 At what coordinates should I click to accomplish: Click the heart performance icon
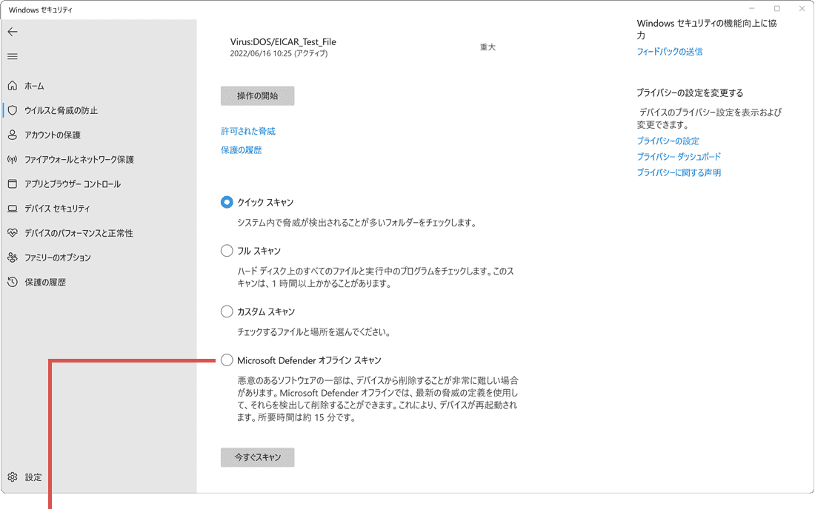click(13, 233)
